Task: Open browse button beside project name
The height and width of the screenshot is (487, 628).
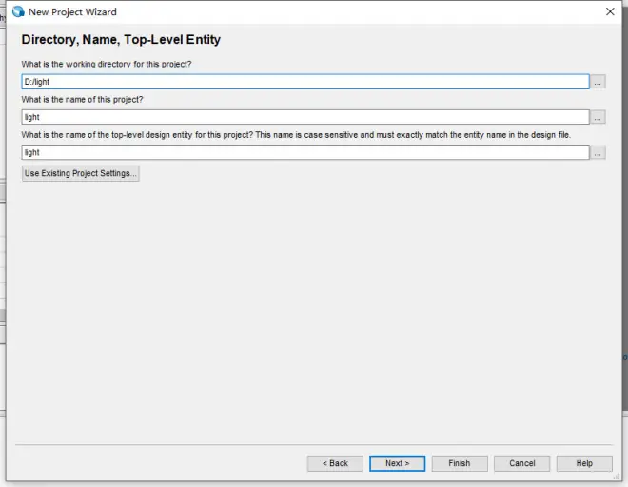Action: point(598,117)
